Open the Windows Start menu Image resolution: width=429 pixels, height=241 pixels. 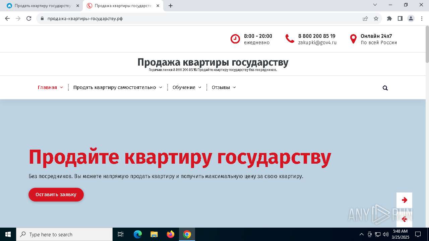tap(8, 234)
